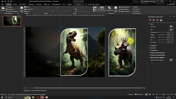The width and height of the screenshot is (176, 99).
Task: Adjust the Размытие blur slider
Action: pyautogui.click(x=162, y=37)
